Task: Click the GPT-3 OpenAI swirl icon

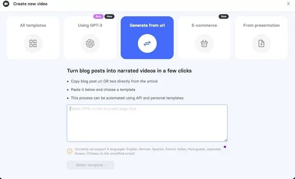Action: (90, 43)
